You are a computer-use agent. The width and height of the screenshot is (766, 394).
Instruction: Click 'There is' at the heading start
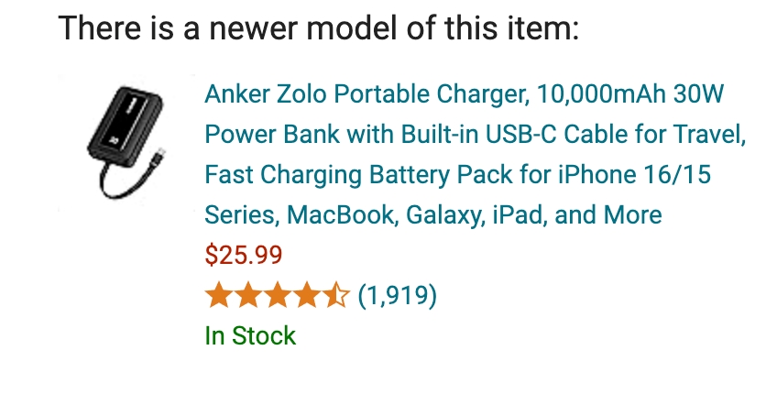coord(115,27)
